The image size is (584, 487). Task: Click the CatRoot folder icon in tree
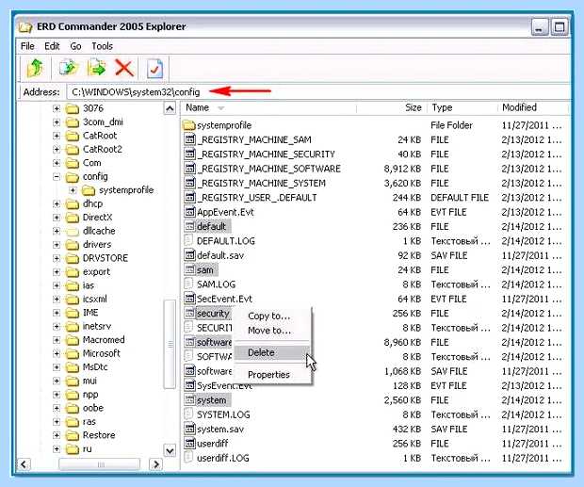tap(73, 136)
